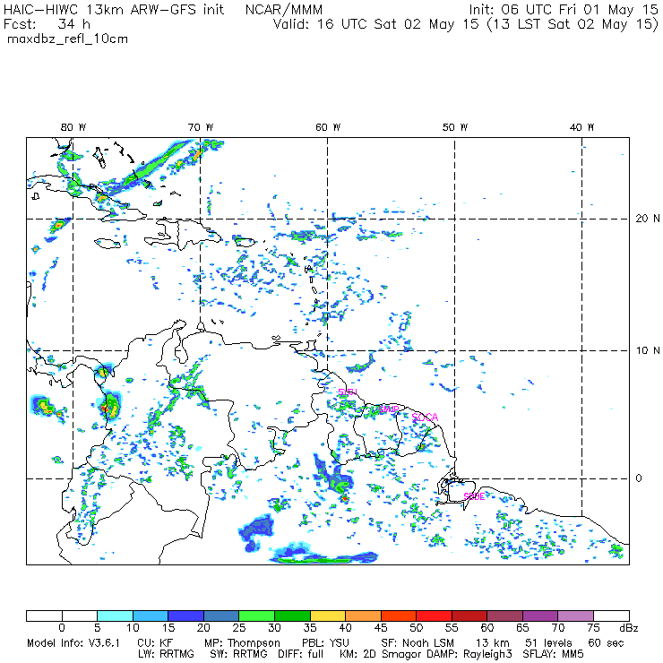Image resolution: width=663 pixels, height=663 pixels.
Task: Select the maxdbz_refl_10cm field name
Action: point(68,39)
